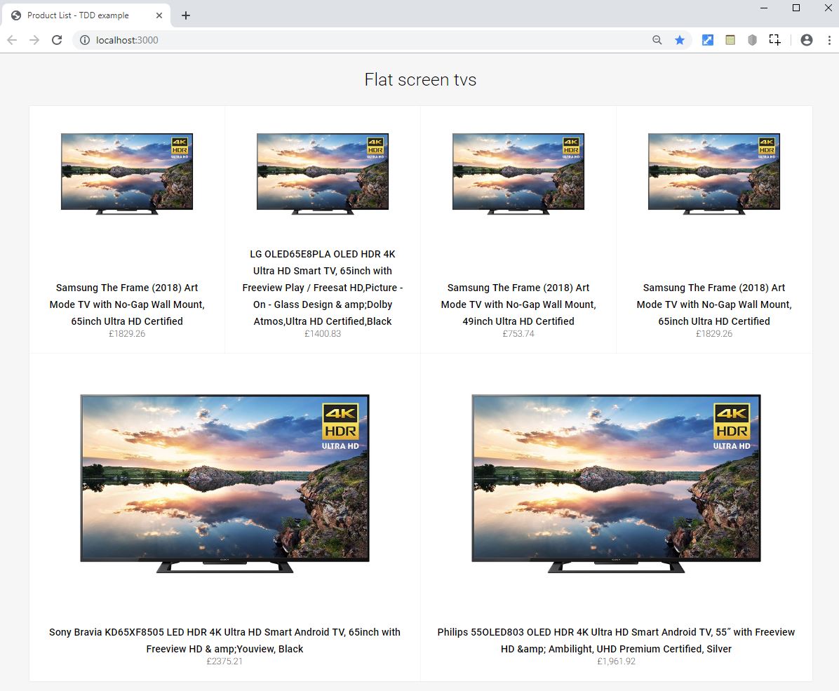Go back to the previous page
Image resolution: width=839 pixels, height=691 pixels.
pyautogui.click(x=12, y=40)
